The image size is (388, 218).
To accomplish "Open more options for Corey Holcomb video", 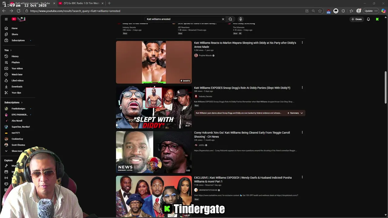I will pyautogui.click(x=302, y=132).
